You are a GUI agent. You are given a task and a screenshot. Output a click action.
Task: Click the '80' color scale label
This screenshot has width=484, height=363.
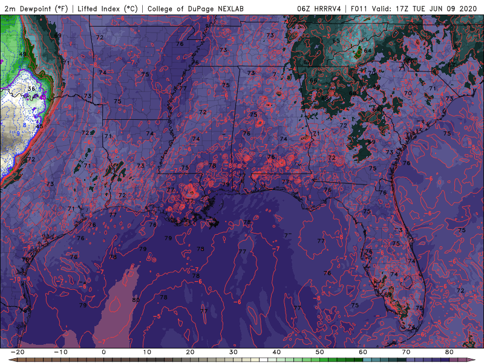(450, 352)
